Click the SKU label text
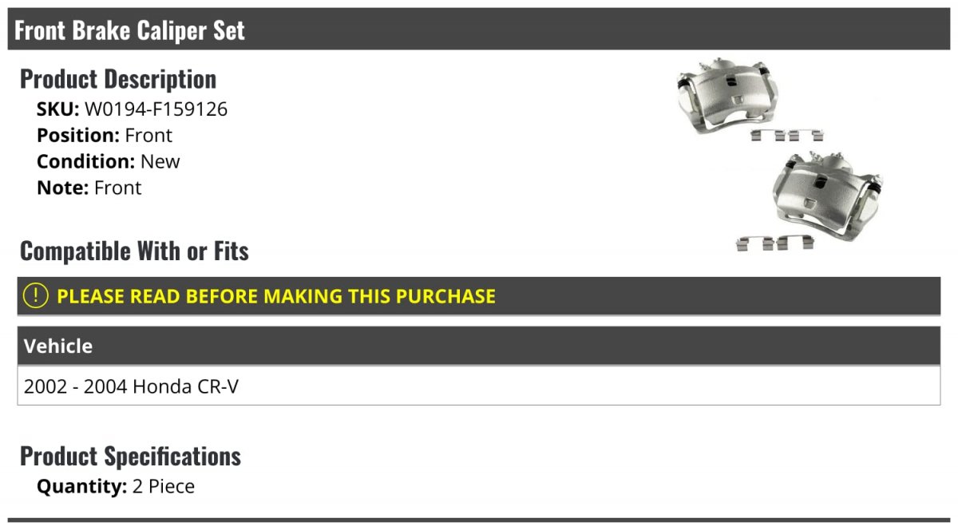This screenshot has height=530, width=958. [58, 109]
